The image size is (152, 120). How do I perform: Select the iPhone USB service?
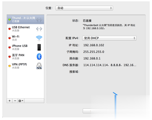click(x=26, y=47)
